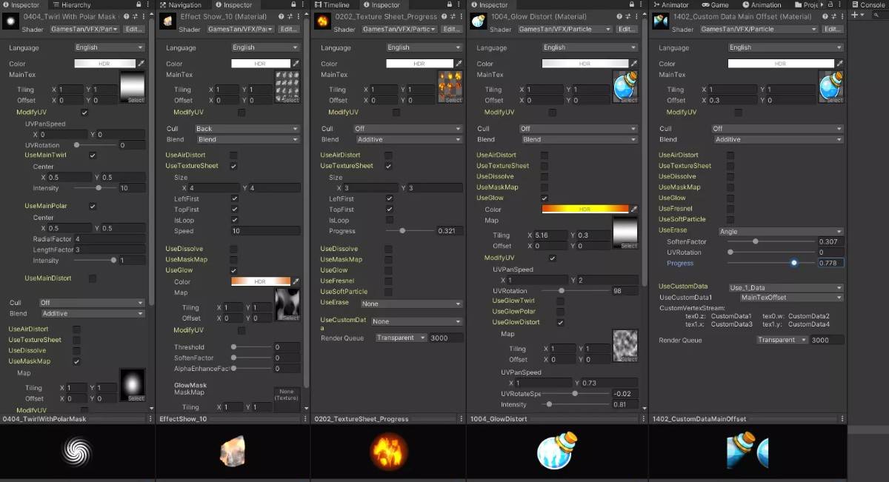This screenshot has height=482, width=889.
Task: Open Blend dropdown in 0202_Texture Sheet_Progress panel
Action: tap(410, 139)
